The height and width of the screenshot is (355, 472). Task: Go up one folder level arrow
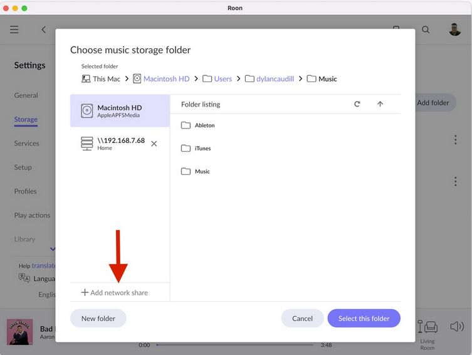(x=380, y=104)
